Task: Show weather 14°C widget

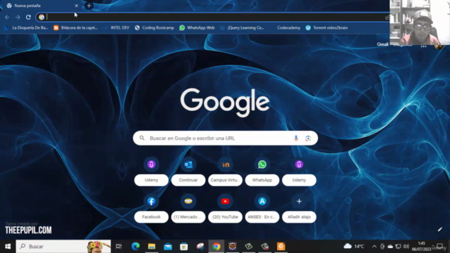Action: point(354,247)
